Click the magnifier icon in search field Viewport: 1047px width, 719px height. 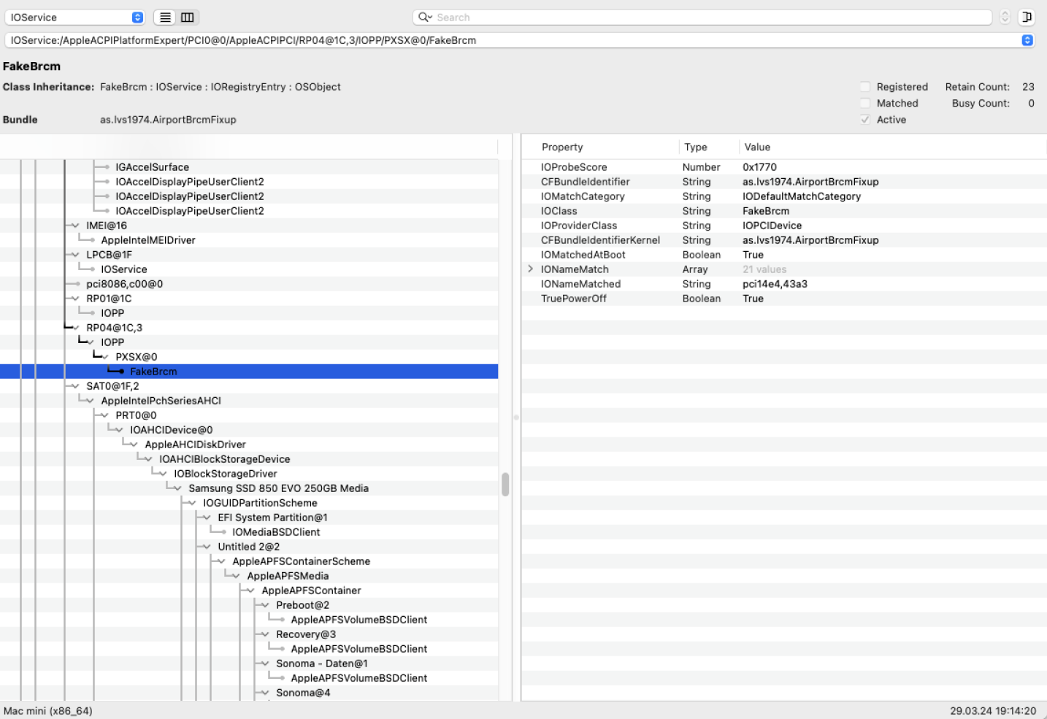pyautogui.click(x=424, y=18)
